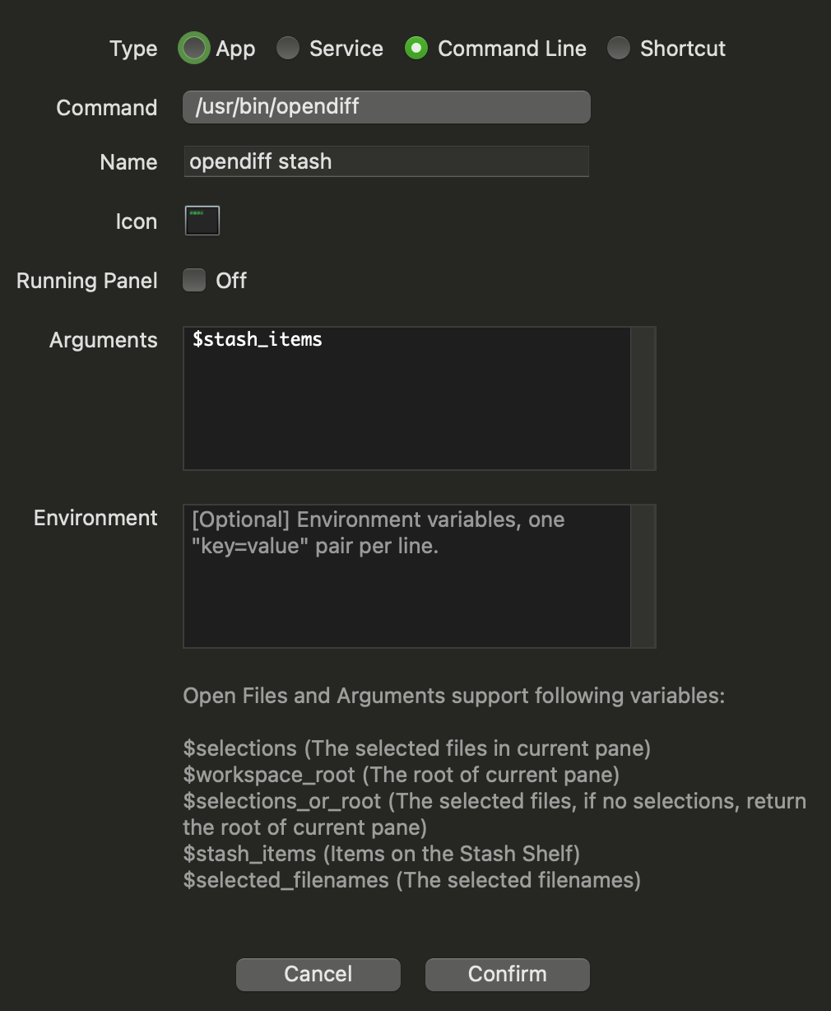Click the $stash_items help text line
The height and width of the screenshot is (1011, 831).
tap(381, 854)
